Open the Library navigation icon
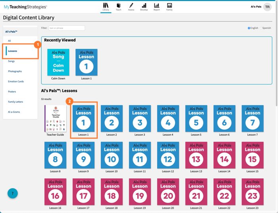Screen dimensions: 278x213 click(x=106, y=6)
